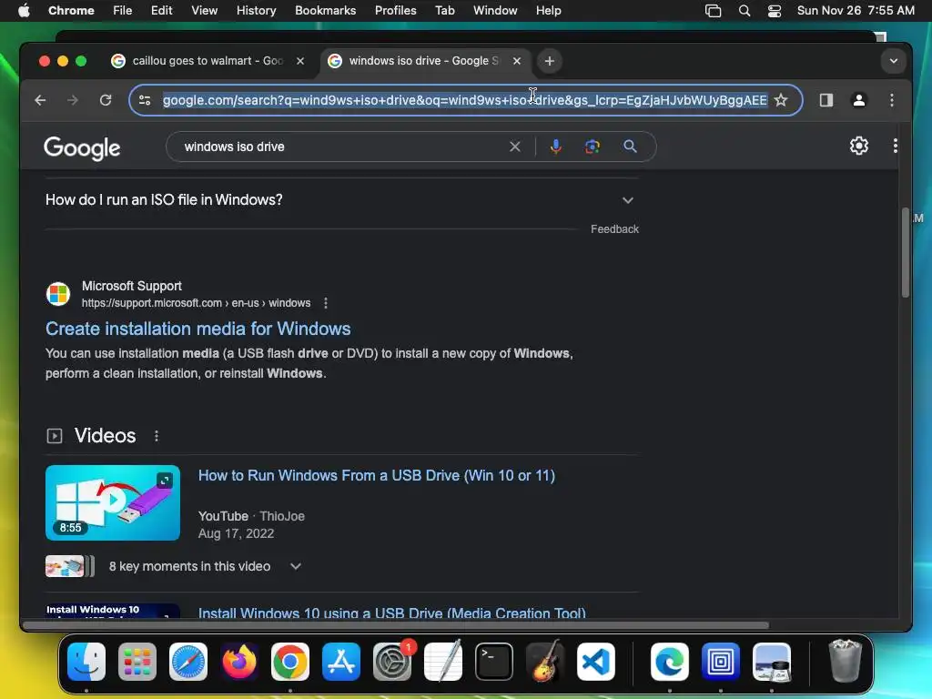Close the 'caillou goes to walmart' tab
The image size is (932, 699).
[x=300, y=61]
